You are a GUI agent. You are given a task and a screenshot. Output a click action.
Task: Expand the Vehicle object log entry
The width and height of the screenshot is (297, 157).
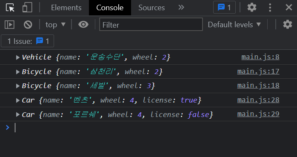17,57
